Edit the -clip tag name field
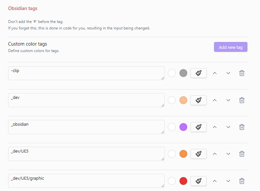This screenshot has height=191, width=260. click(x=86, y=73)
